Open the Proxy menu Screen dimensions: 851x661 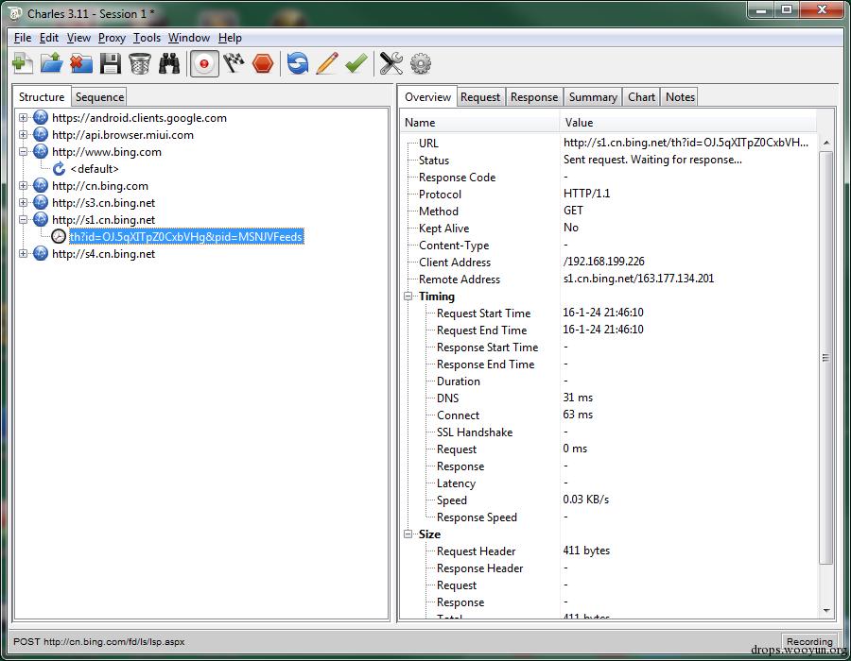(112, 38)
